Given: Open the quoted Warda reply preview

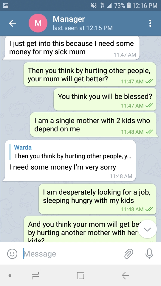Looking at the screenshot, I should click(72, 152).
